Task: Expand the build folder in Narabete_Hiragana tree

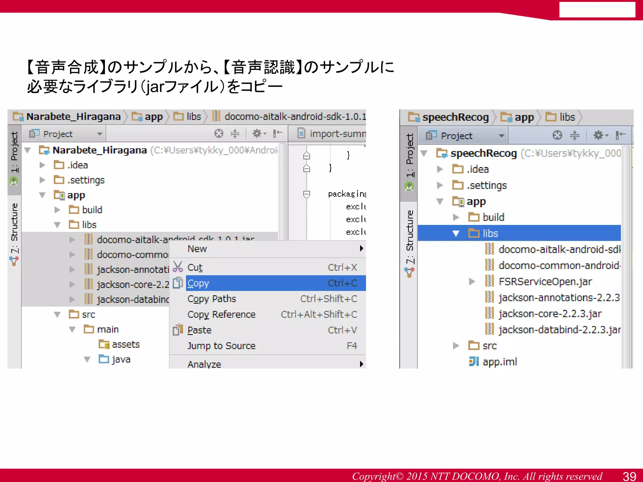Action: pos(57,210)
